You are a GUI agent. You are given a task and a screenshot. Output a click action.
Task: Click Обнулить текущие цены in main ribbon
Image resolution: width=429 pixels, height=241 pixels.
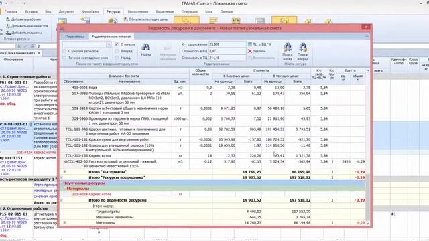pyautogui.click(x=146, y=19)
